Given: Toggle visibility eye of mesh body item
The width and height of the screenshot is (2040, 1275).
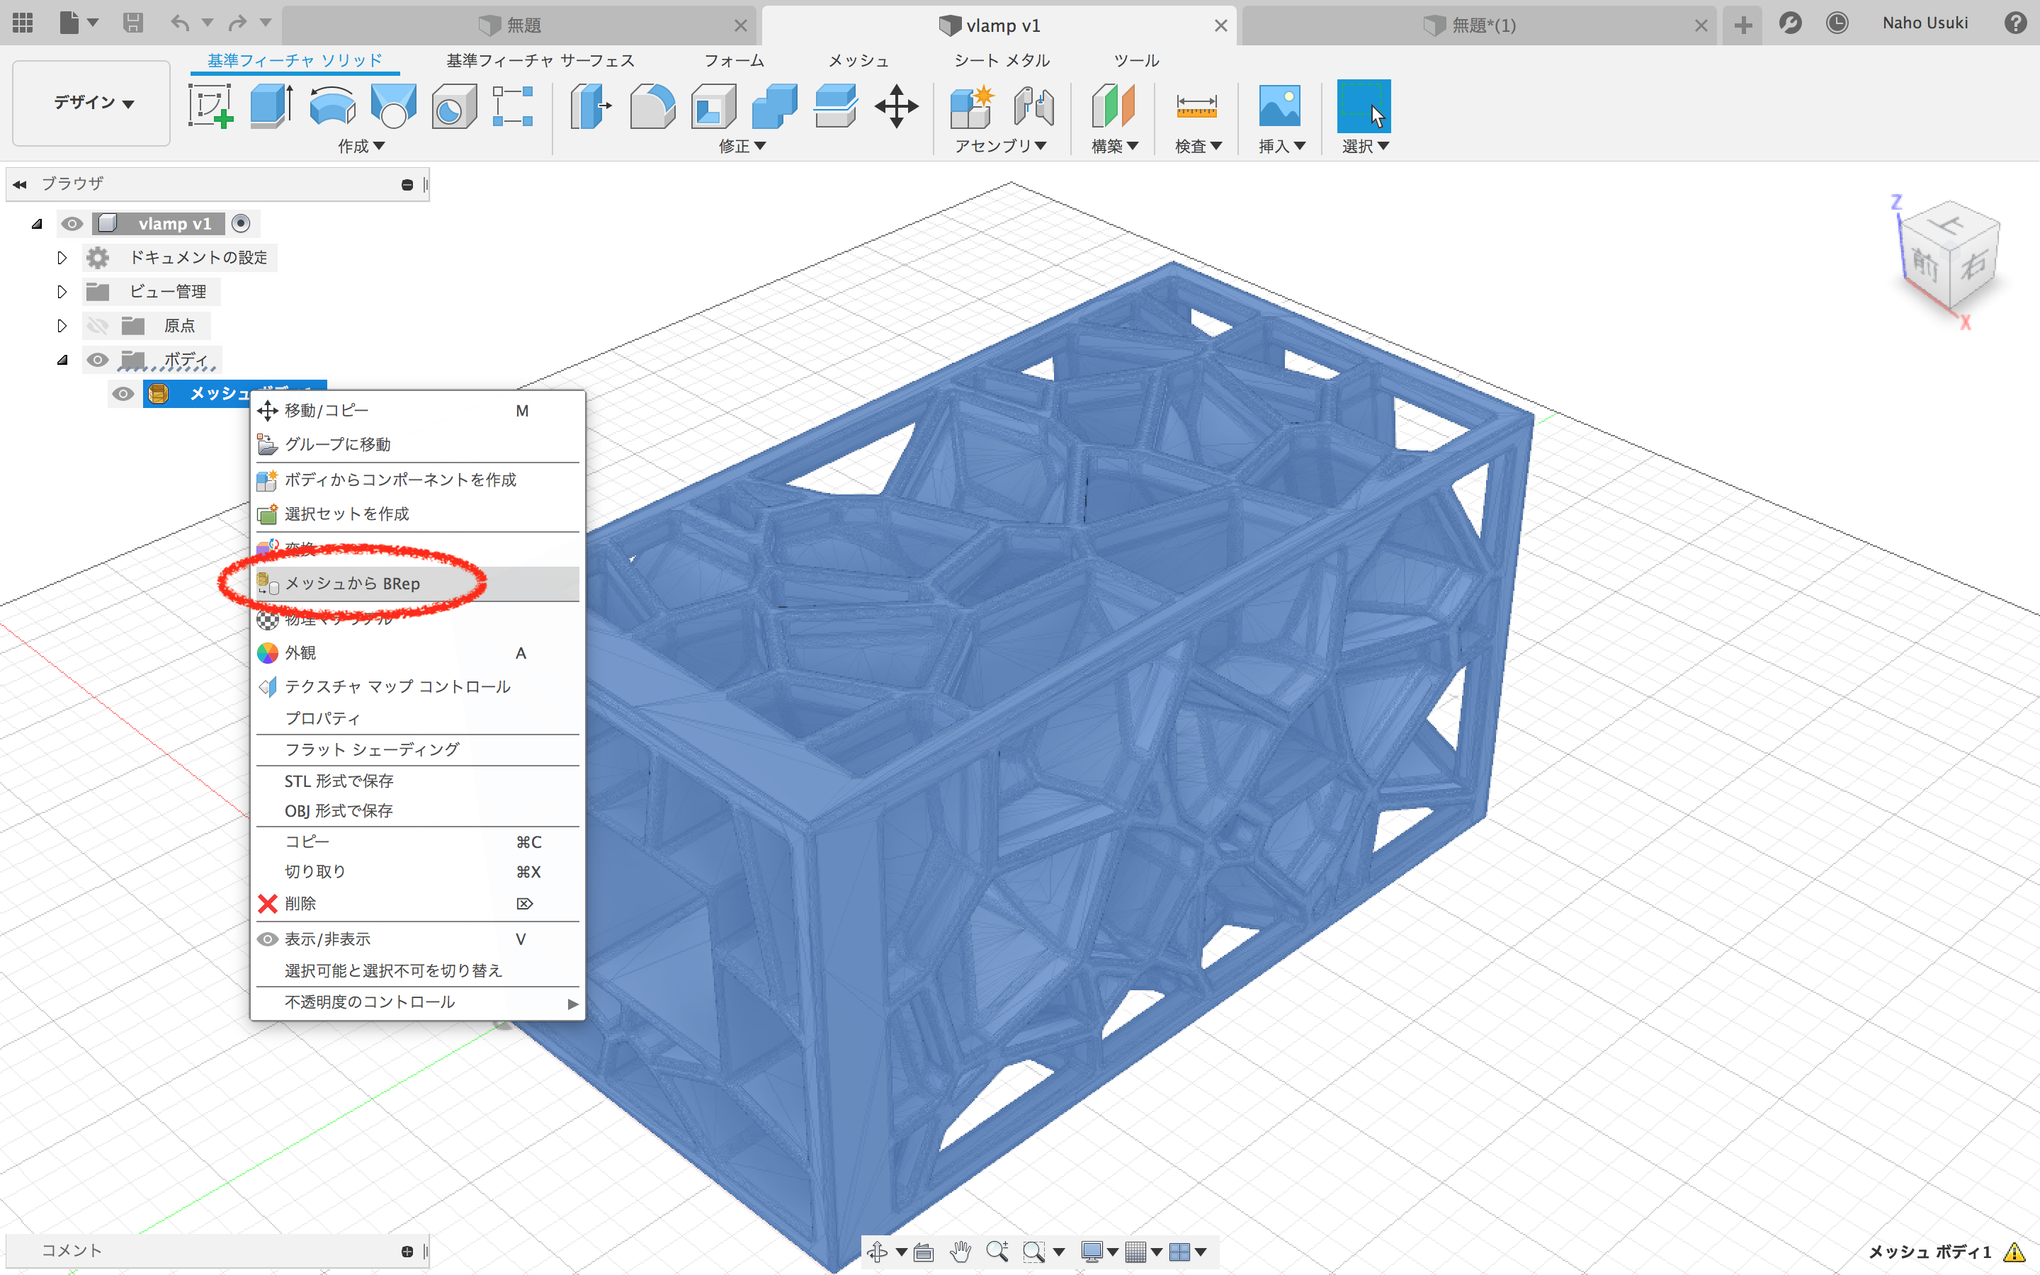Looking at the screenshot, I should point(123,394).
